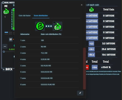The width and height of the screenshot is (122, 100).
Task: Select the Score distribution tab
Action: click(41, 16)
